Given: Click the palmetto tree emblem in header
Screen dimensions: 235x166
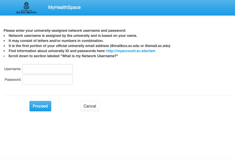Looking at the screenshot, I should [x=26, y=6].
